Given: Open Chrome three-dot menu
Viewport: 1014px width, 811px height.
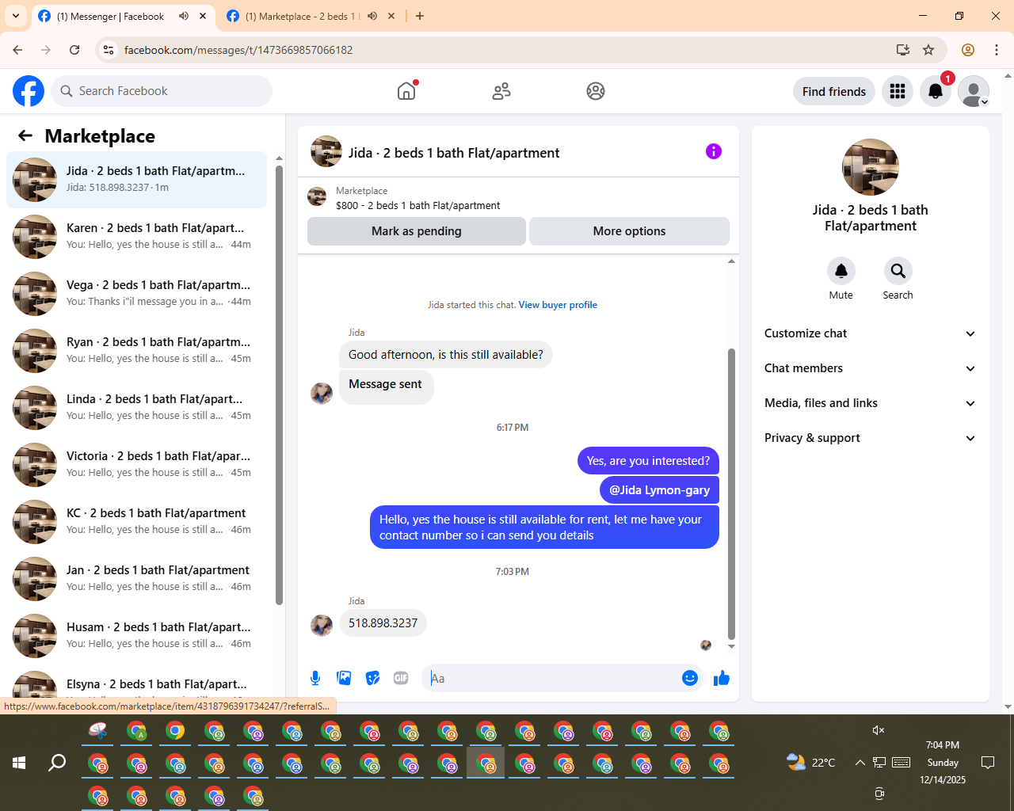Looking at the screenshot, I should pyautogui.click(x=997, y=50).
